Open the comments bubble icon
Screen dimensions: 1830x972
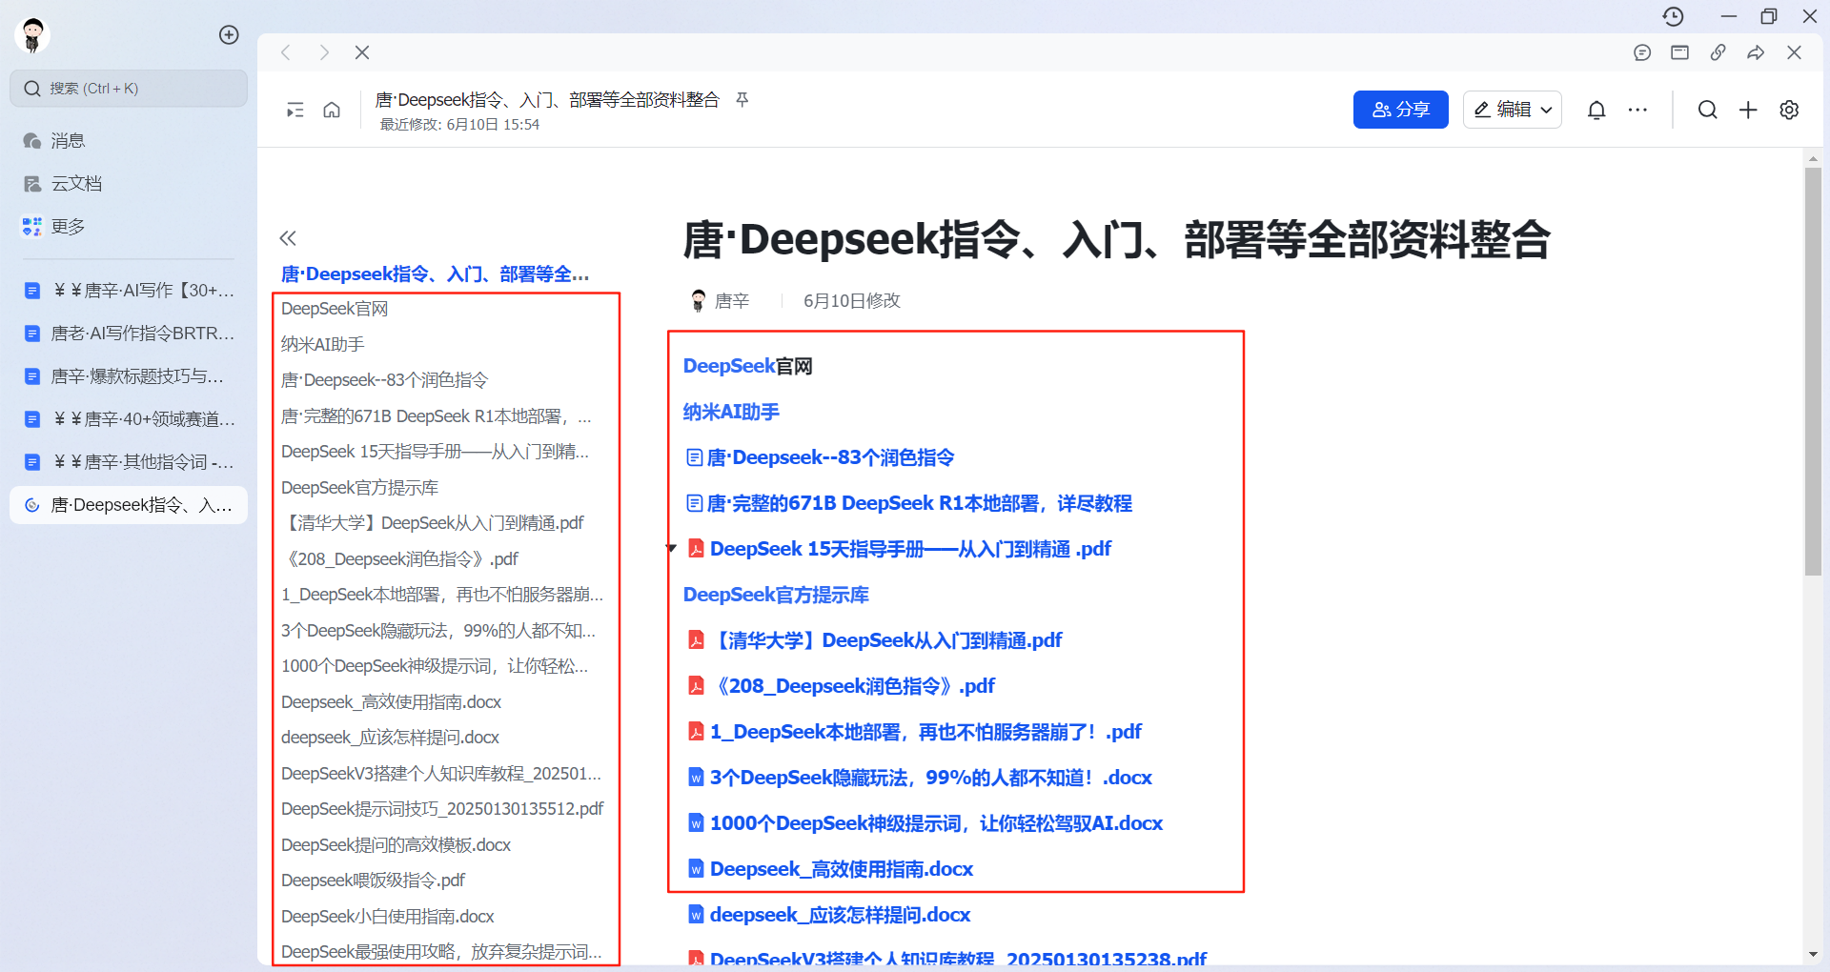[1642, 52]
